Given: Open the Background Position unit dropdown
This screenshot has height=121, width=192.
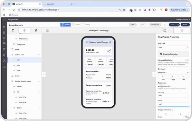Looking at the screenshot, I should click(173, 110).
